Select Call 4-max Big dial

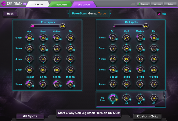pyautogui.click(x=154, y=59)
